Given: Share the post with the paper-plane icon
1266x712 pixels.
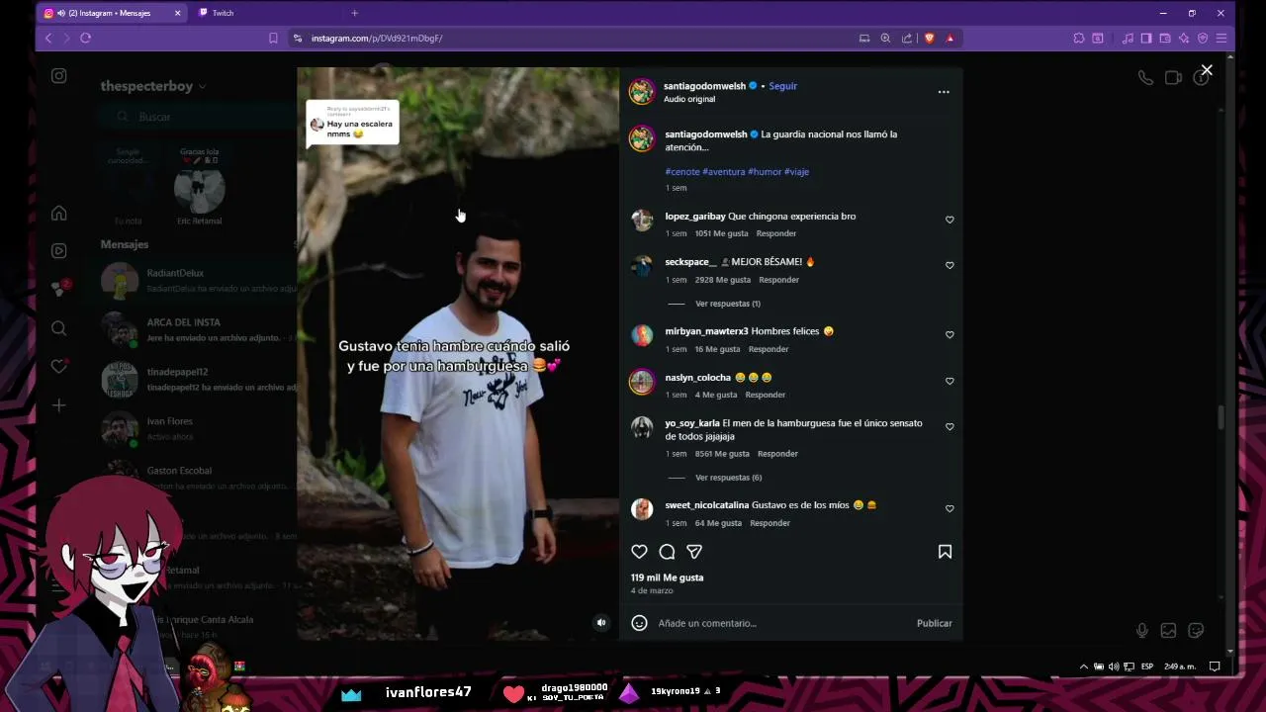Looking at the screenshot, I should coord(694,552).
